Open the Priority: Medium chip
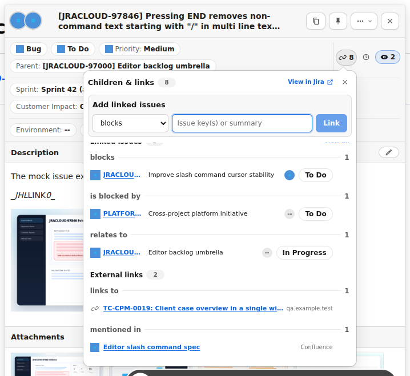The image size is (410, 376). [x=140, y=49]
